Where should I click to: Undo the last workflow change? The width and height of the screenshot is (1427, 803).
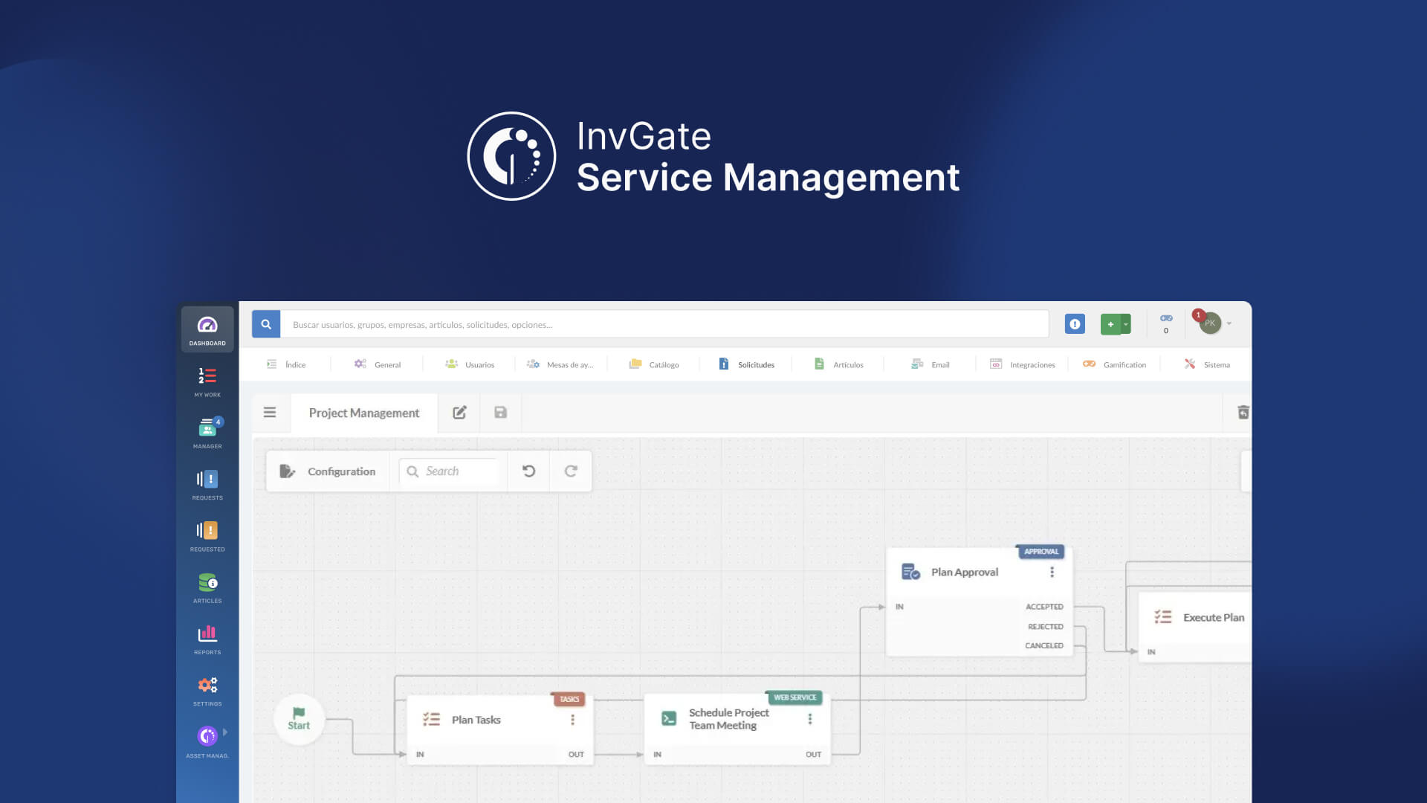528,471
